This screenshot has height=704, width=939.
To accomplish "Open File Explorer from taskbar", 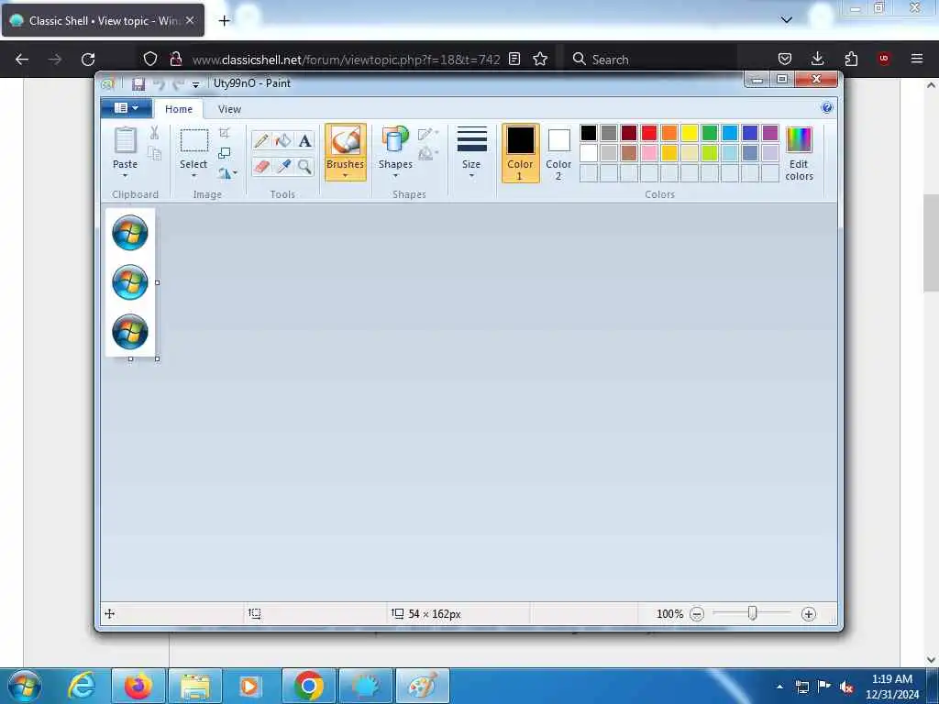I will 195,686.
